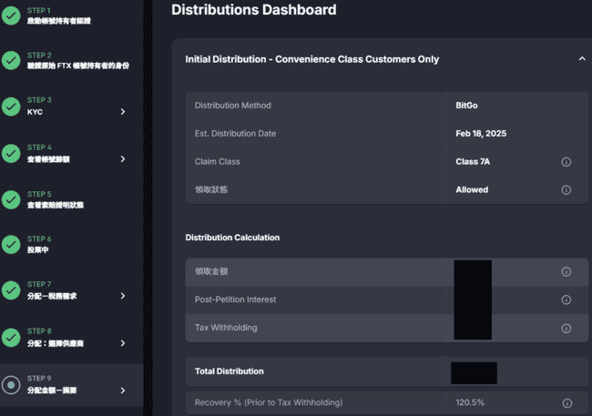Show info for Claim Class 7A
This screenshot has height=416, width=592.
point(566,162)
